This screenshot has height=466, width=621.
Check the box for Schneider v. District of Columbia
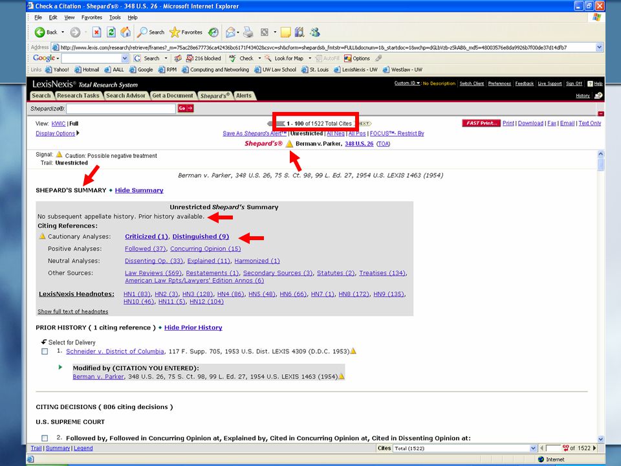tap(45, 351)
